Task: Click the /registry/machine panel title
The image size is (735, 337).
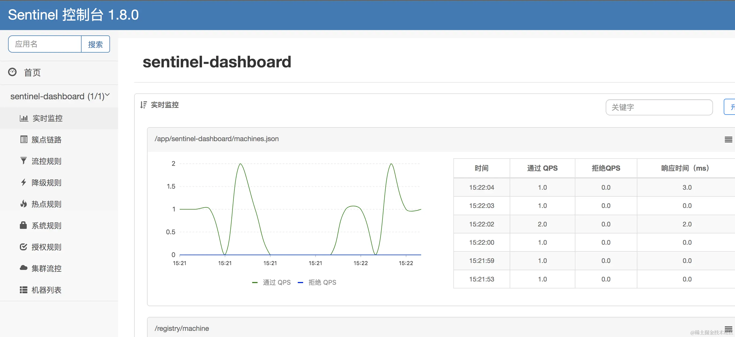Action: coord(182,328)
